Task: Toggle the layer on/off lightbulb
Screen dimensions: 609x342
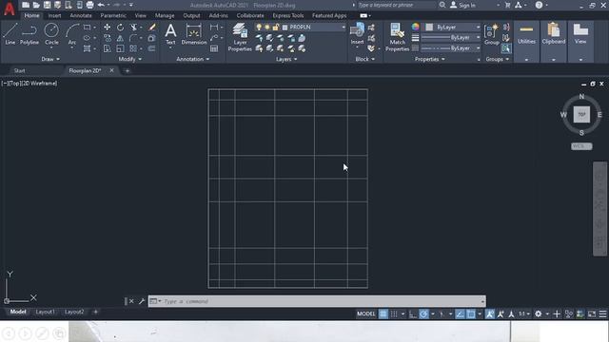Action: click(x=259, y=28)
